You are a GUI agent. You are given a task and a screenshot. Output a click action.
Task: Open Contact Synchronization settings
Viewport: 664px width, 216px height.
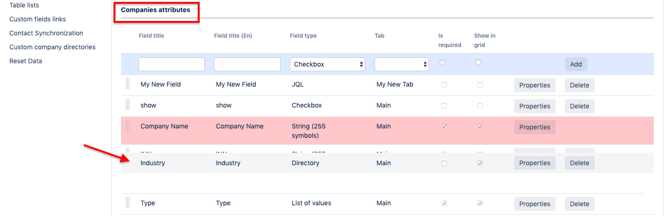coord(46,33)
